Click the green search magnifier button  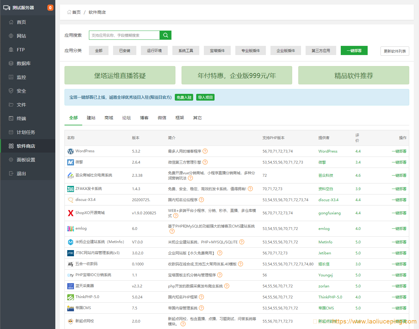click(x=165, y=35)
